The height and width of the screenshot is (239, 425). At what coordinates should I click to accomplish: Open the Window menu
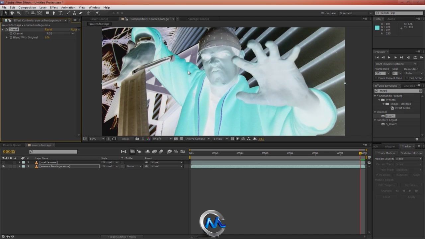[x=94, y=7]
